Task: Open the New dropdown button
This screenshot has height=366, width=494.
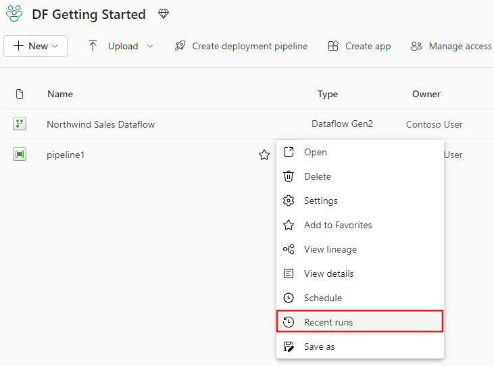Action: click(x=36, y=46)
